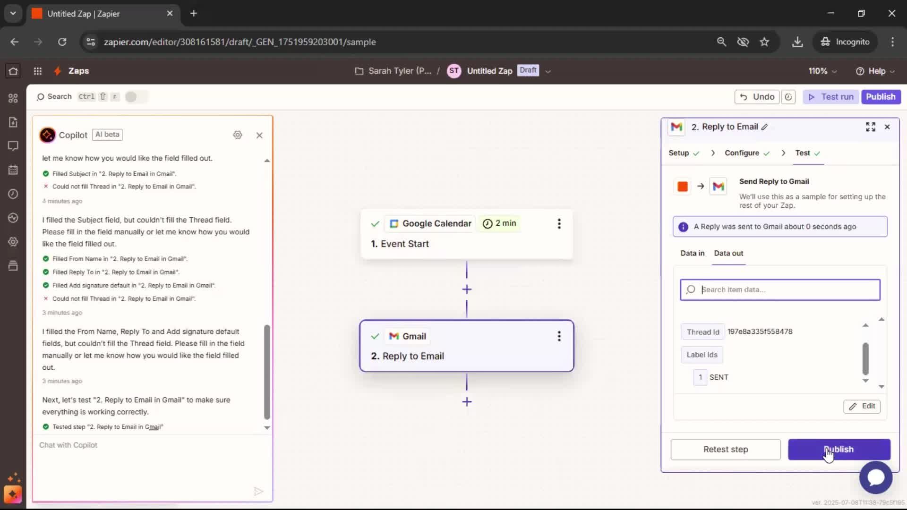Expand the step panel to fullscreen
Screen dimensions: 907x510
click(x=871, y=127)
